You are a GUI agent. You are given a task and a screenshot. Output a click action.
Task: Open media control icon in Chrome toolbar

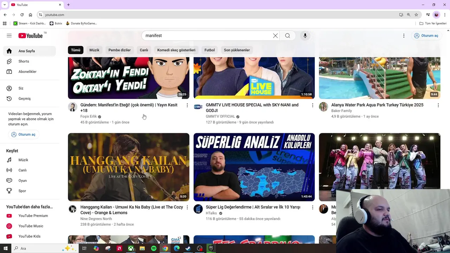click(428, 15)
